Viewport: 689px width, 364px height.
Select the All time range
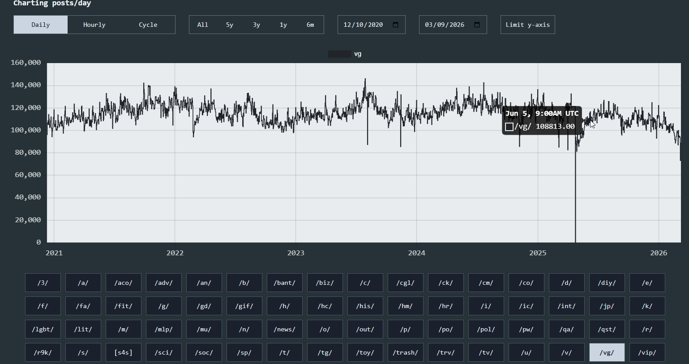coord(203,25)
